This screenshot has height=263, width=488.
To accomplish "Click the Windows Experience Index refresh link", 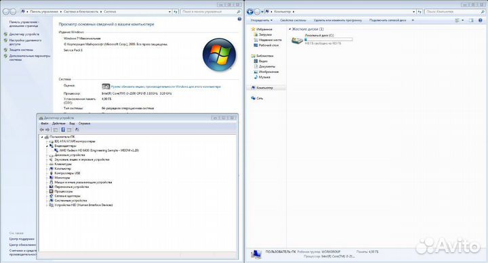I will (x=165, y=87).
